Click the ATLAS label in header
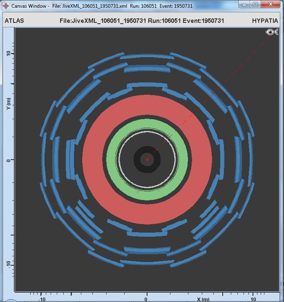284x302 pixels. (14, 21)
